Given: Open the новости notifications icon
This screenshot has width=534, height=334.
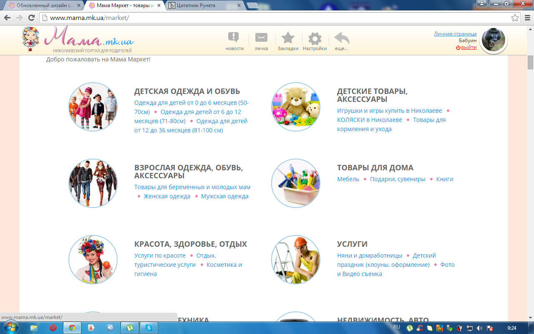Looking at the screenshot, I should [234, 38].
